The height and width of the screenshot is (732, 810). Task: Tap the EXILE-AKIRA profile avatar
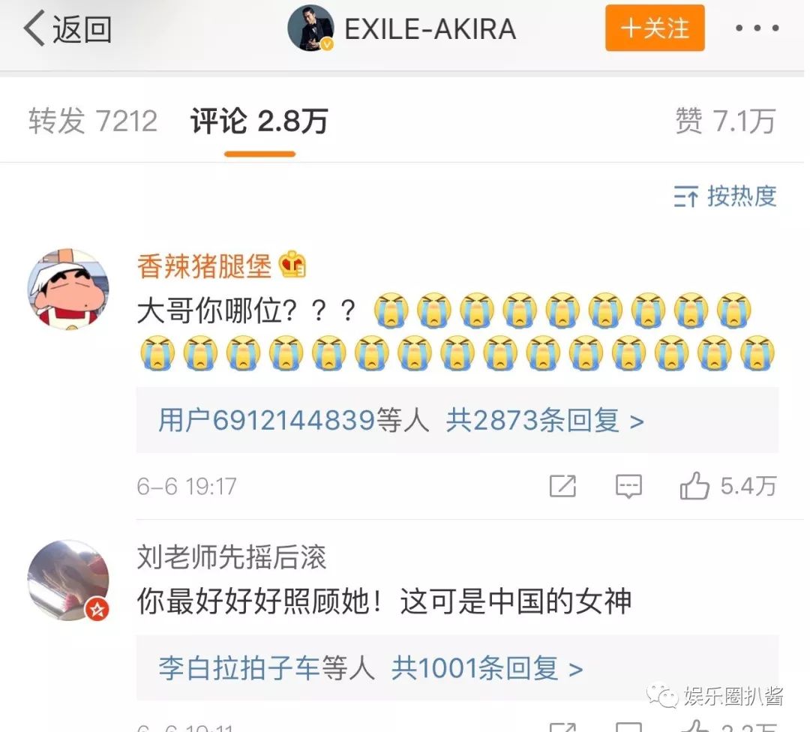[x=311, y=28]
